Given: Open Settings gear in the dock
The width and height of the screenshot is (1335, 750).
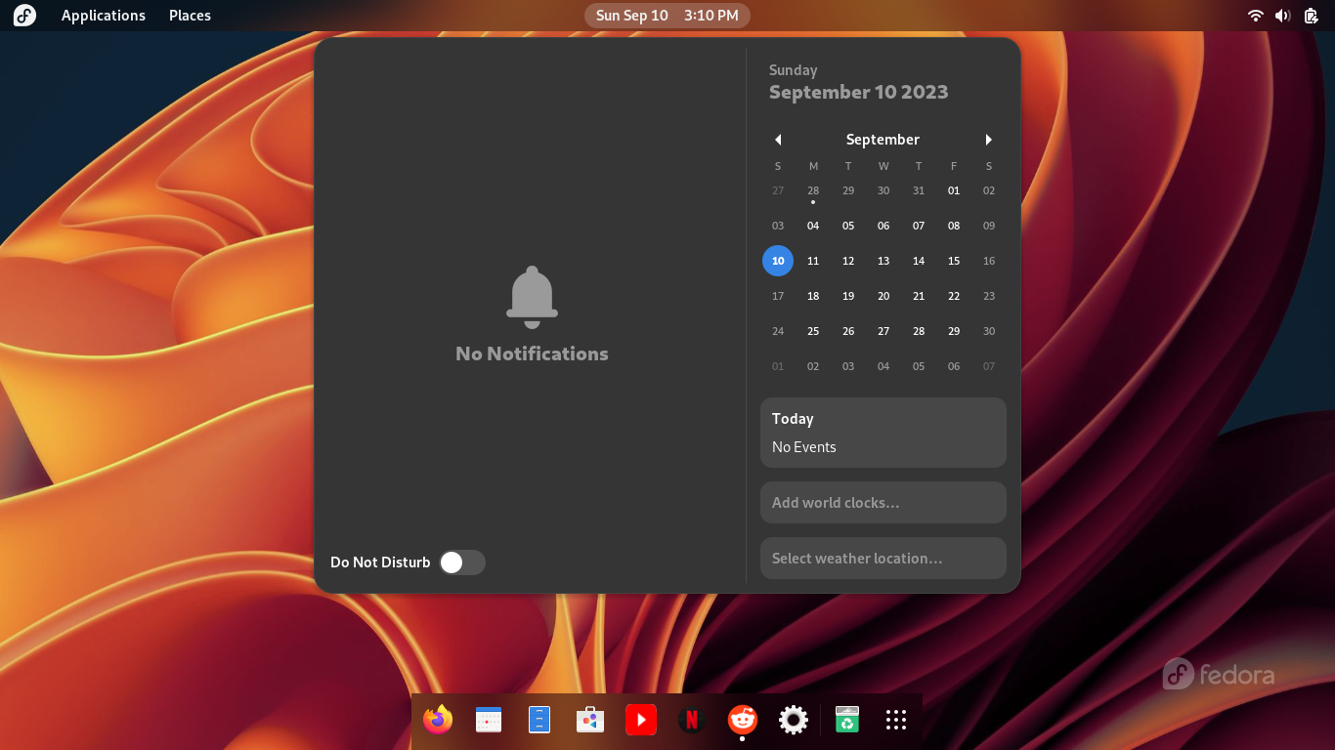Looking at the screenshot, I should [794, 721].
